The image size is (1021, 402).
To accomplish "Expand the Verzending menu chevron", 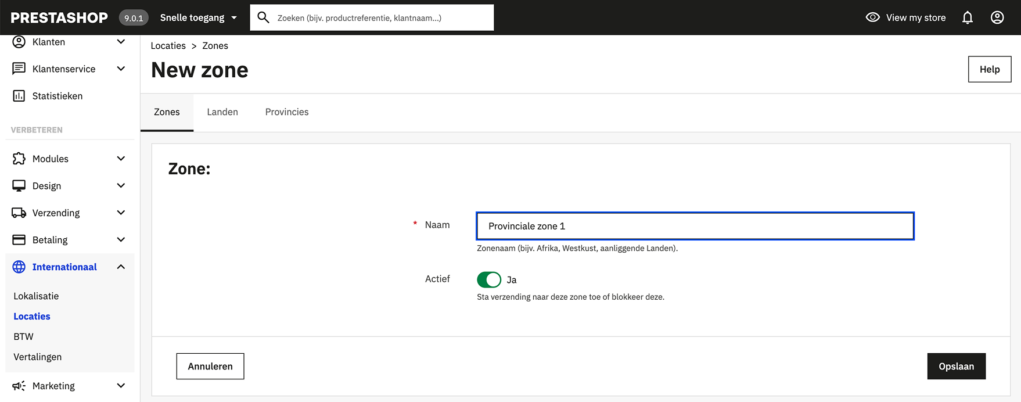I will coord(121,213).
